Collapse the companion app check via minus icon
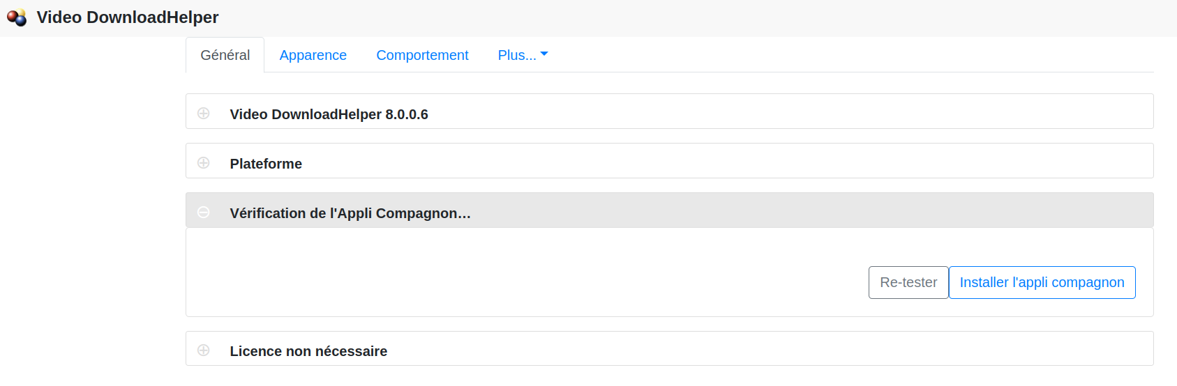This screenshot has height=386, width=1177. point(204,212)
